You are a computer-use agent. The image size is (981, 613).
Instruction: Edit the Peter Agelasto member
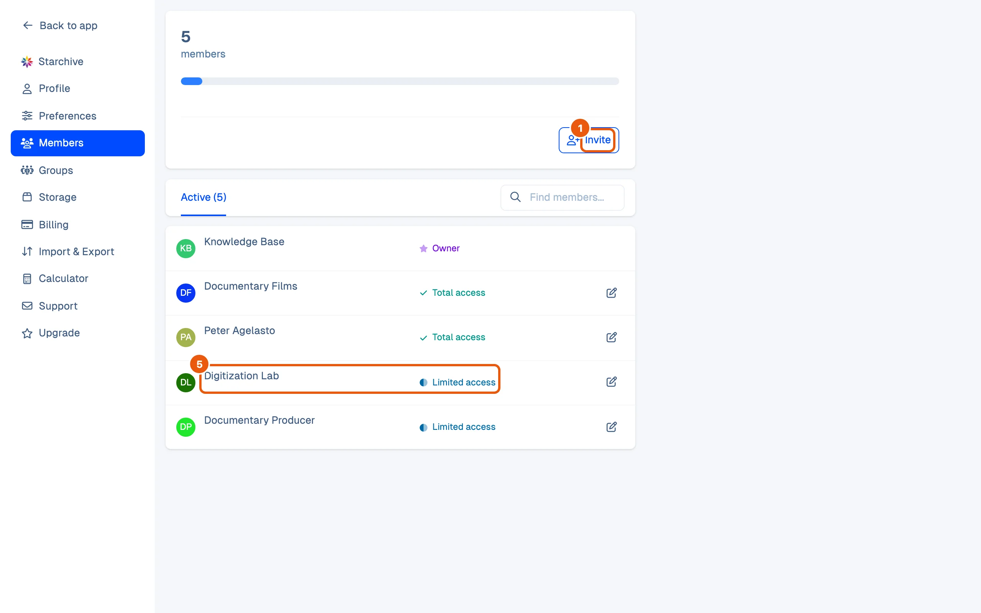[611, 337]
